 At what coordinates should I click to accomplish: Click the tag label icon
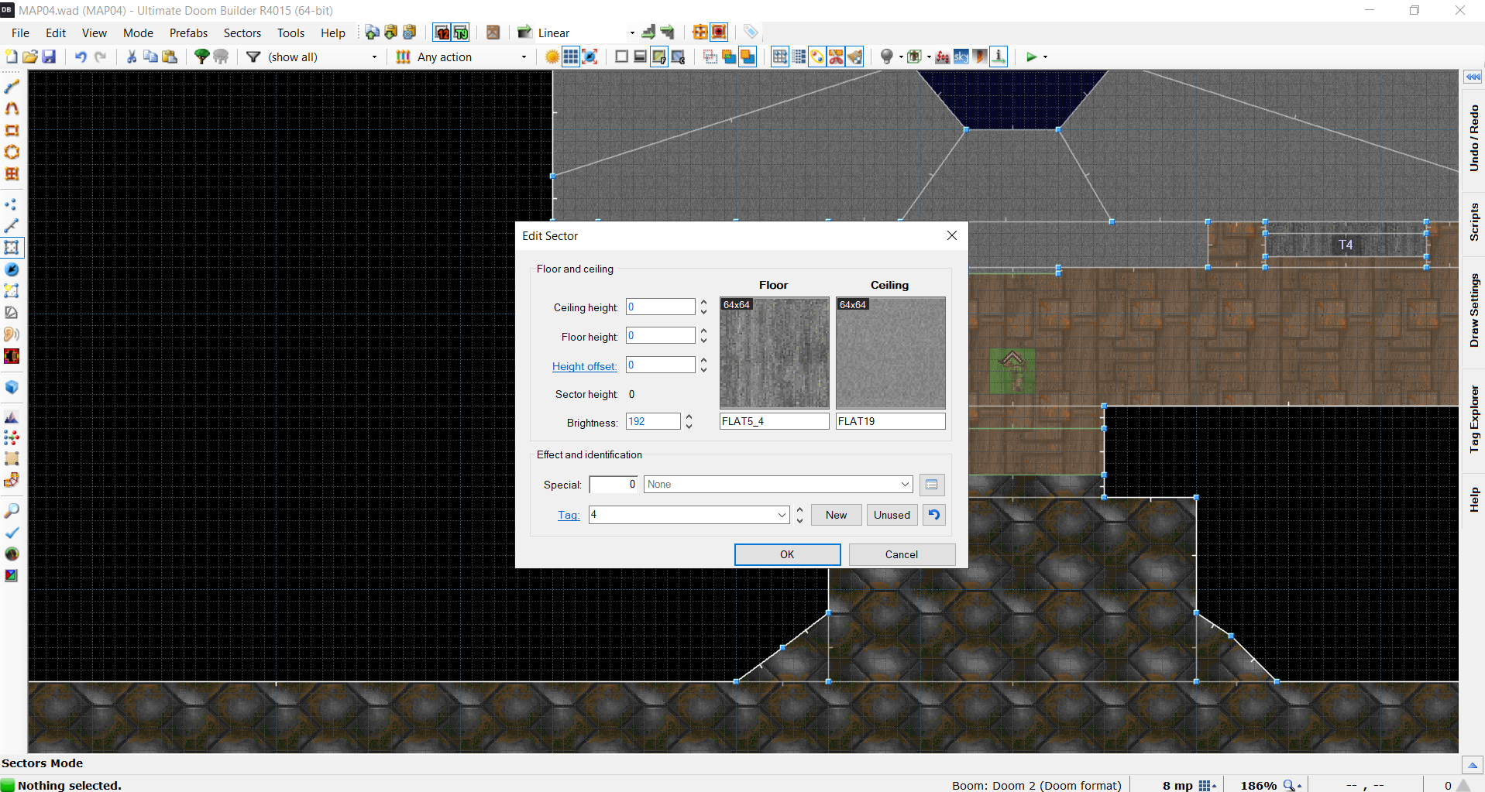click(x=751, y=32)
